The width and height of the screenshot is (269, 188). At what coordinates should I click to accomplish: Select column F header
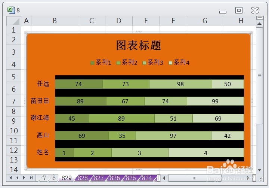point(173,21)
